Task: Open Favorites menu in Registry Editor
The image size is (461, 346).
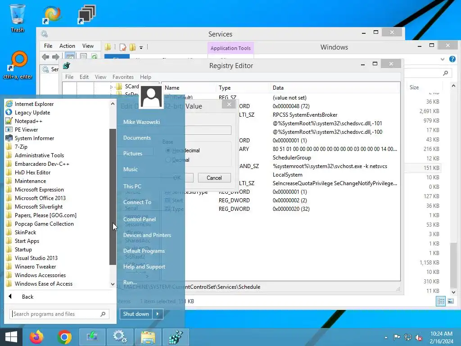Action: (x=123, y=77)
